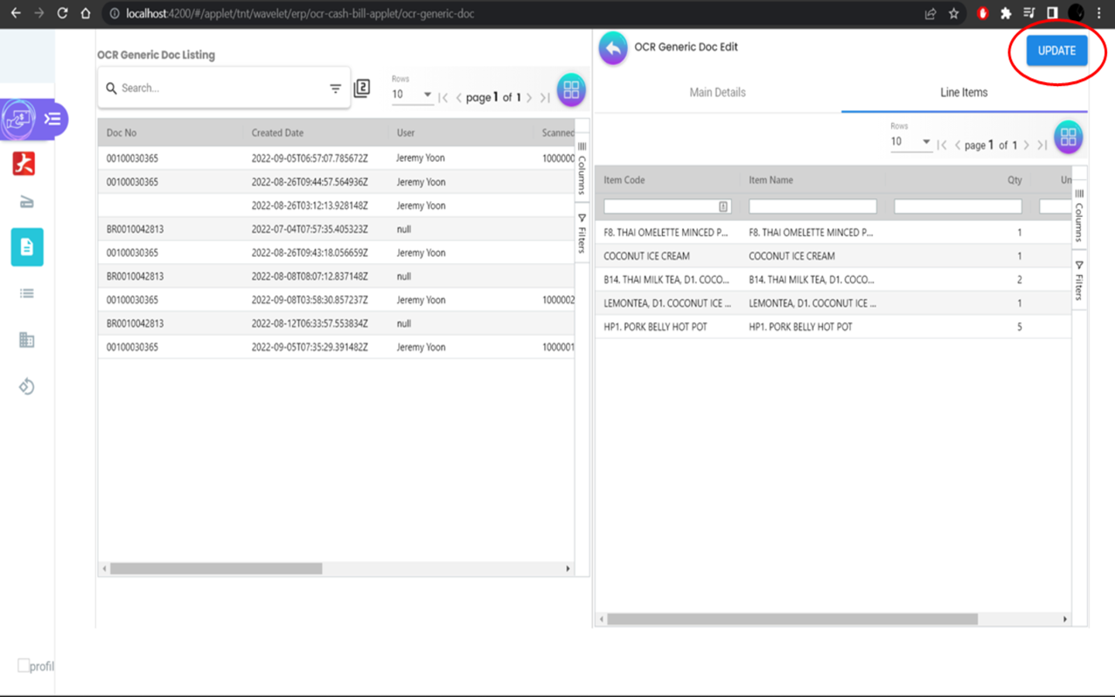
Task: Open the blue document icon in sidebar
Action: click(x=27, y=247)
